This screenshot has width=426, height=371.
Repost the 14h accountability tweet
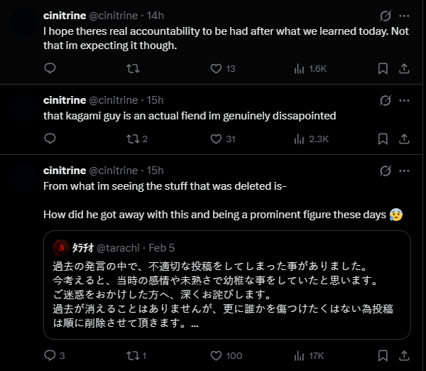click(x=133, y=68)
